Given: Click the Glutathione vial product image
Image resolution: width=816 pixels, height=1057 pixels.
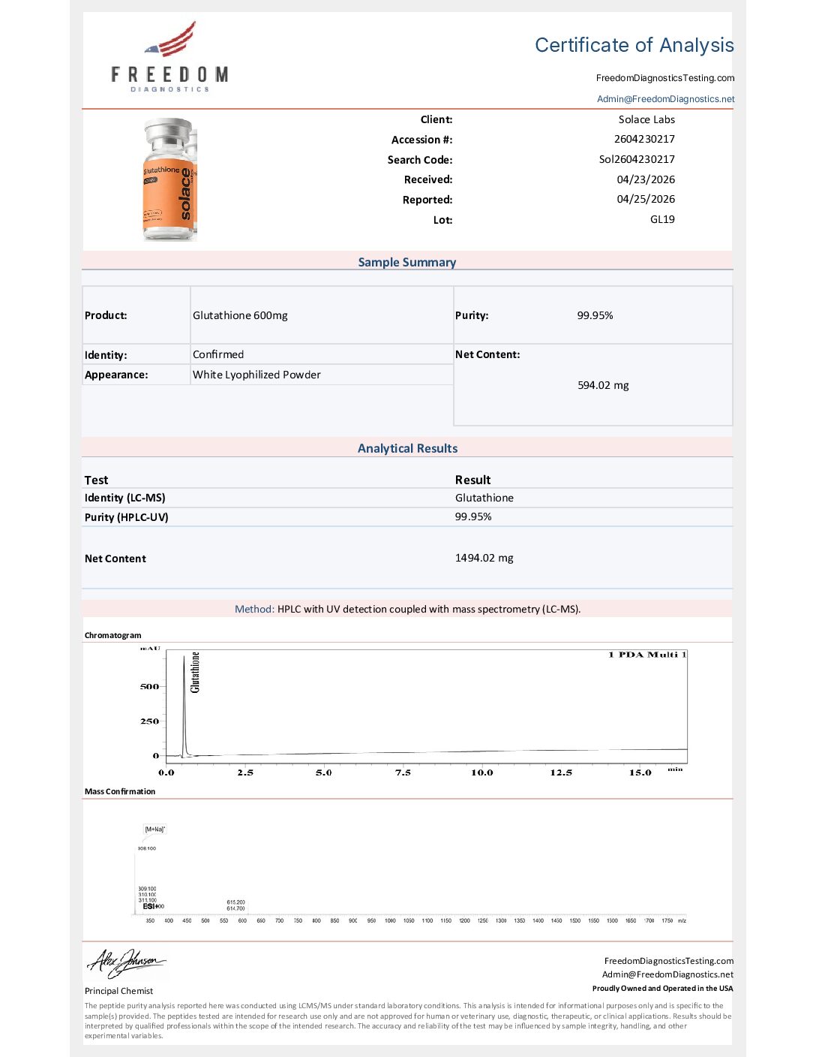Looking at the screenshot, I should [x=169, y=179].
